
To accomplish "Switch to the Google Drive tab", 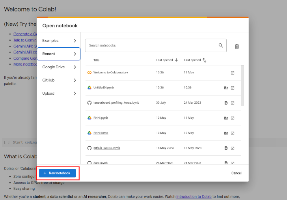I will pos(59,67).
